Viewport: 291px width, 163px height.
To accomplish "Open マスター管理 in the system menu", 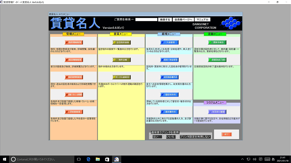I will (217, 112).
